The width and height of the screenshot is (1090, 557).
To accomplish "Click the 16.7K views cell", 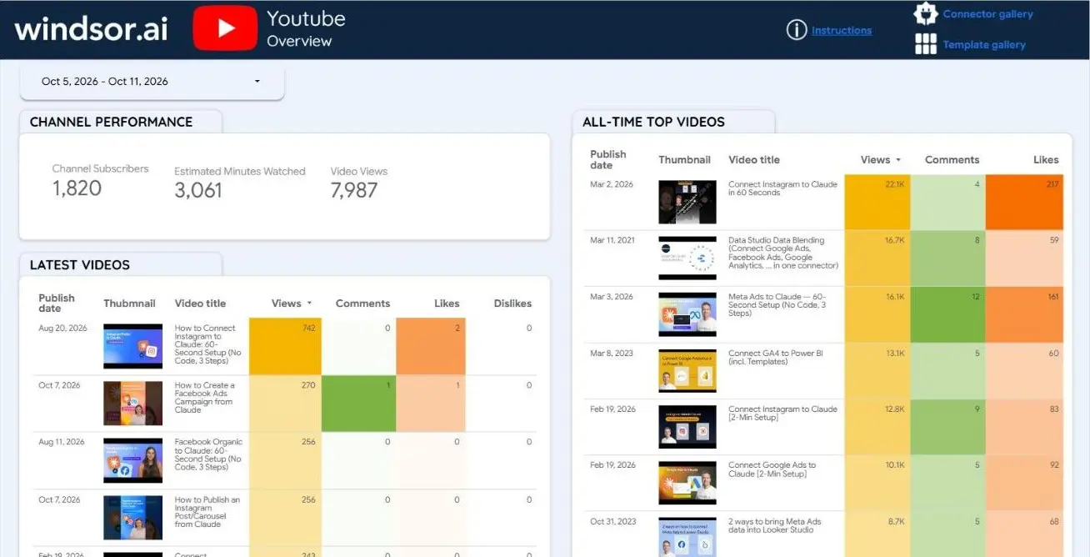I will [877, 258].
